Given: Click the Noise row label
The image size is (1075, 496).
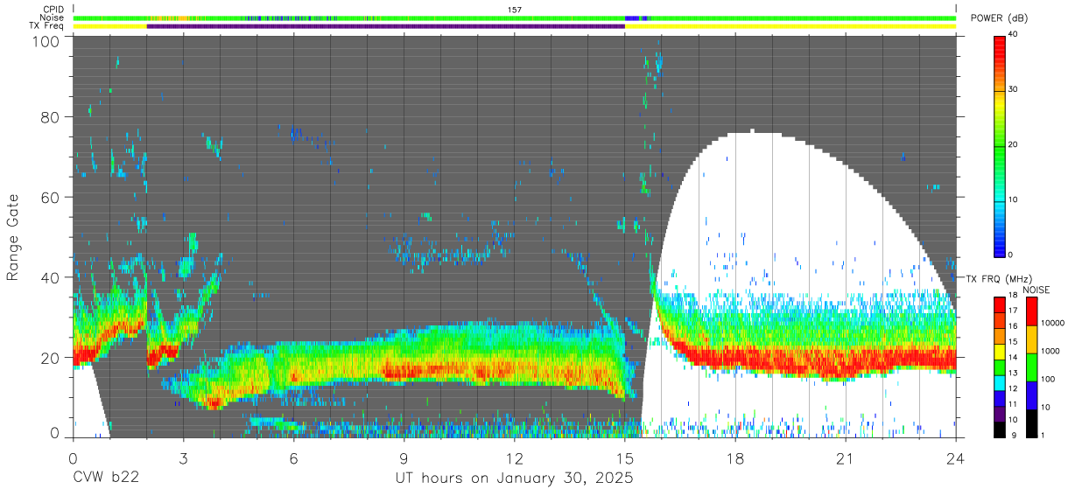Looking at the screenshot, I should click(x=52, y=17).
